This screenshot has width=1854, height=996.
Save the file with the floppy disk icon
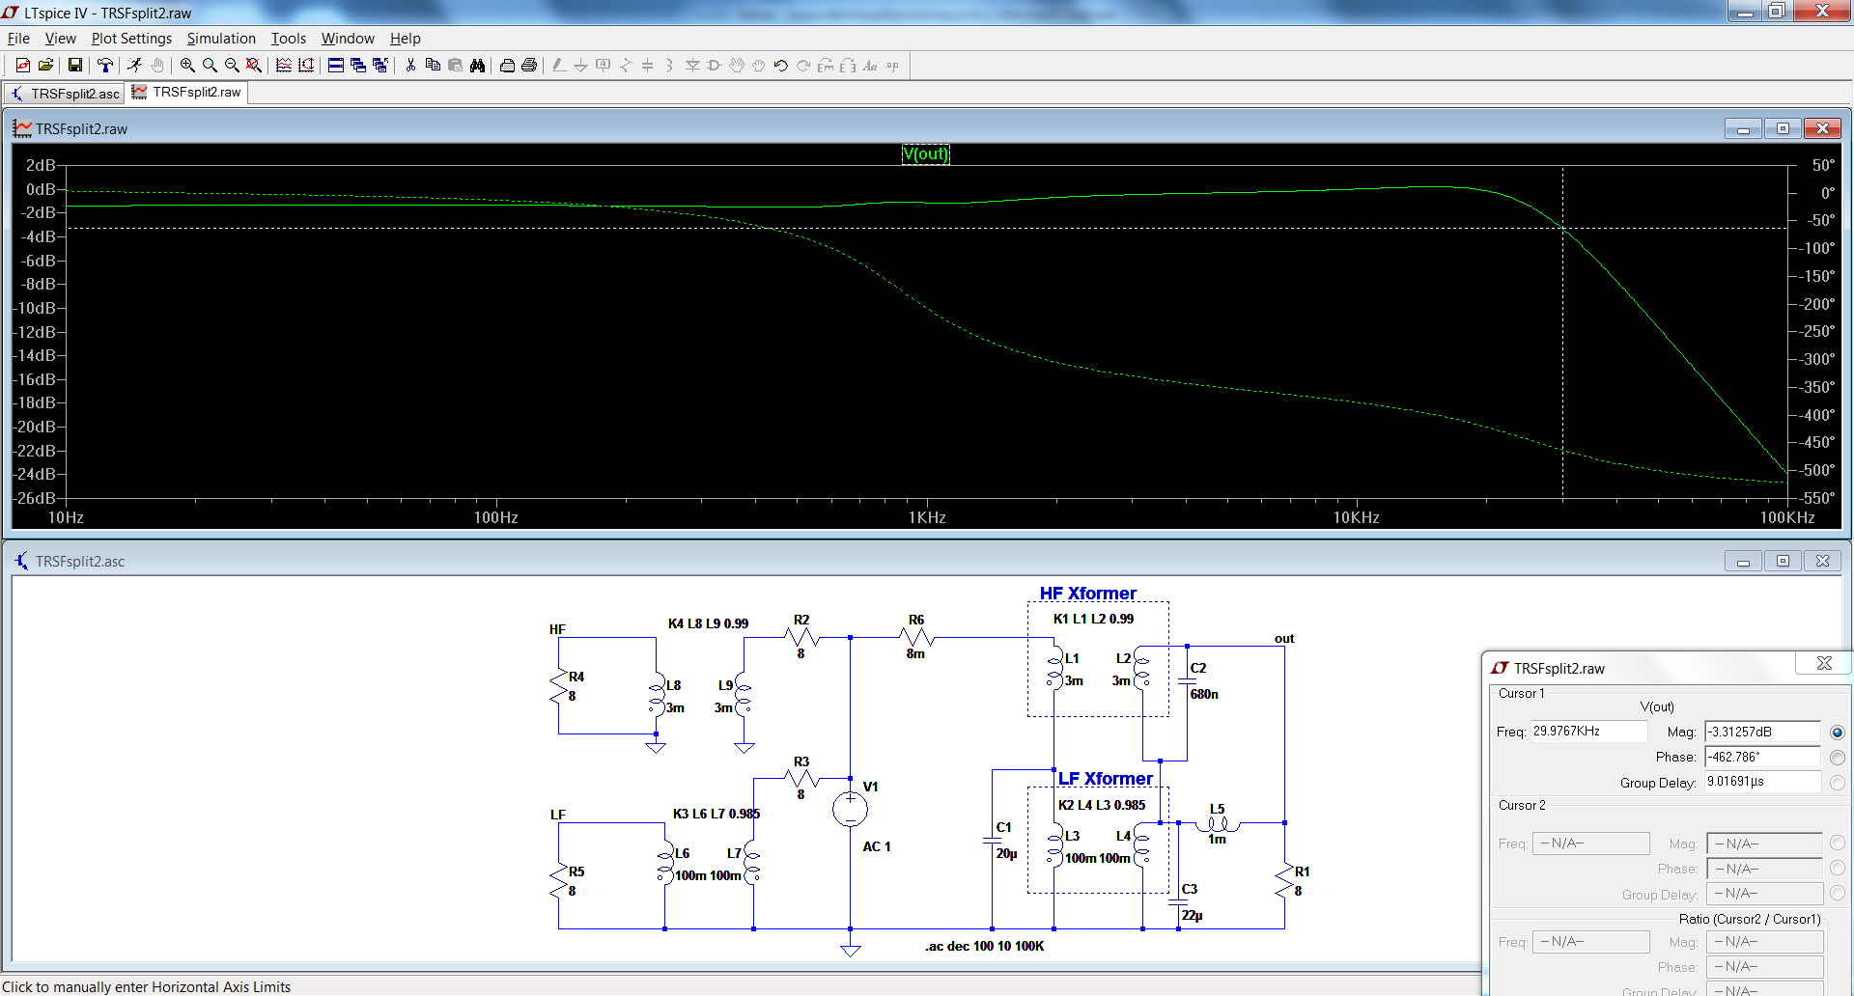pyautogui.click(x=74, y=66)
